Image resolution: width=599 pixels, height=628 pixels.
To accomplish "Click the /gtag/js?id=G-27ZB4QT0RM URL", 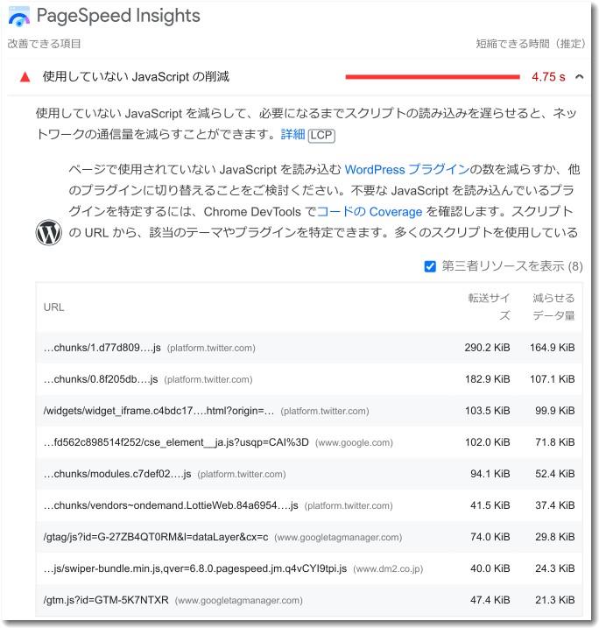I will click(x=156, y=537).
